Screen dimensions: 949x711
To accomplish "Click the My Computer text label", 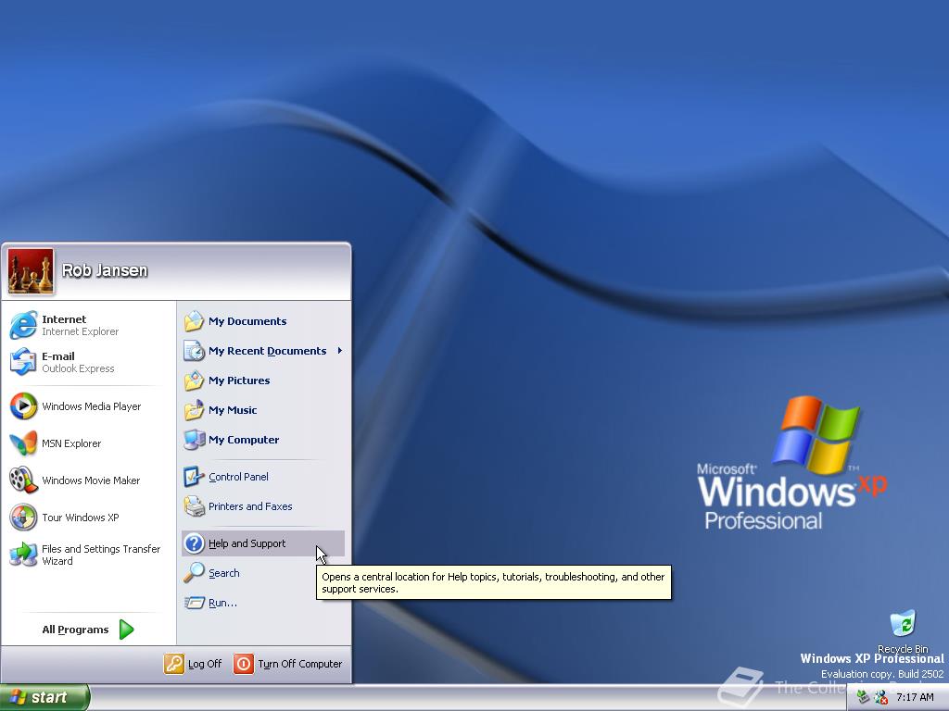I will [244, 440].
